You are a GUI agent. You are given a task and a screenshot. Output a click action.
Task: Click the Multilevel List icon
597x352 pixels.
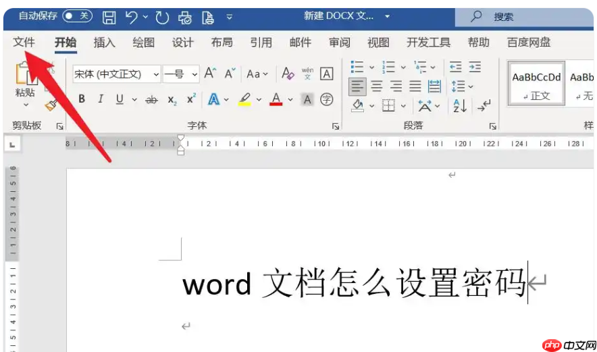click(420, 67)
